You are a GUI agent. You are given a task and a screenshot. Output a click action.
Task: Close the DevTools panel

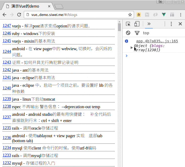point(180,24)
